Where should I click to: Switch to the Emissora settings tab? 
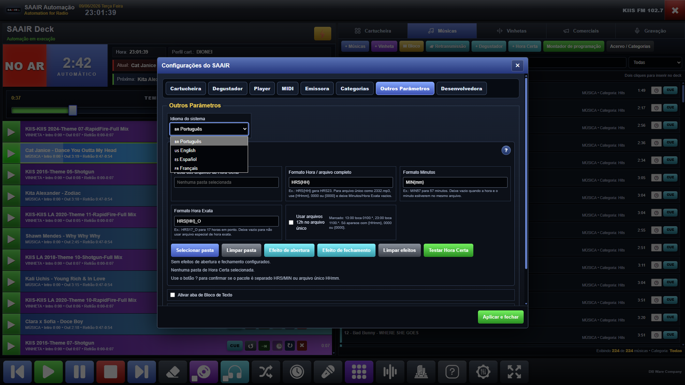pos(317,89)
